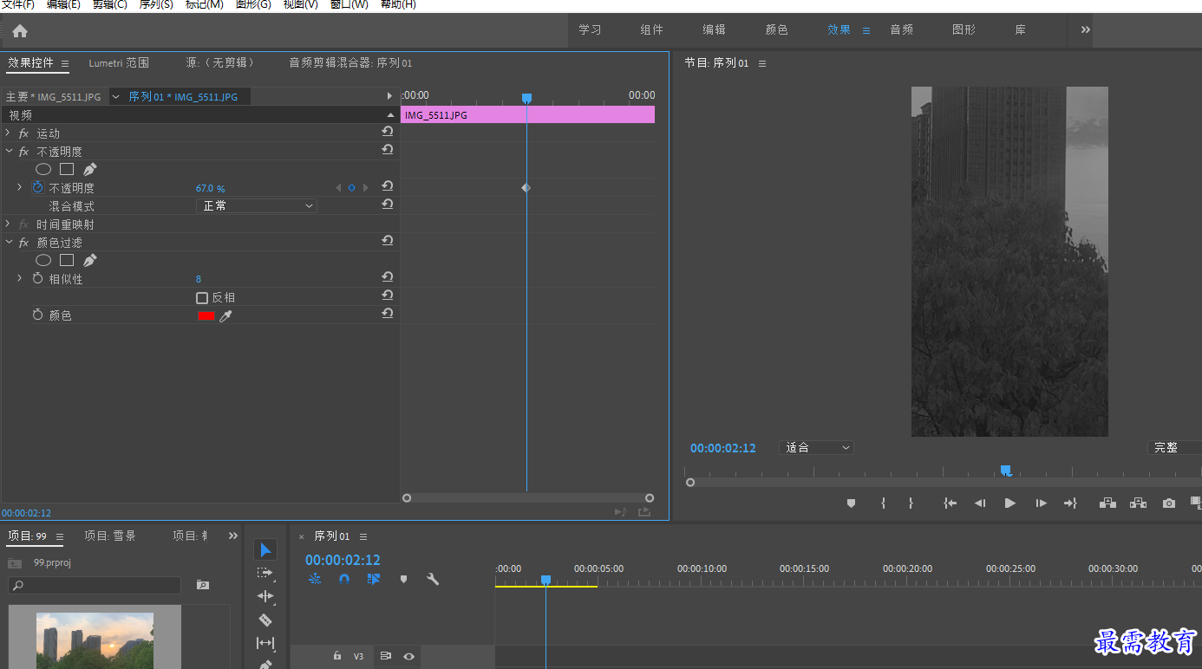Expand the 相似性 parameter
Screen dimensions: 1202x669
pyautogui.click(x=19, y=279)
